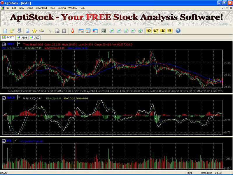
Task: Click the chart icon beside the MSFT price panel
Action: pos(4,44)
